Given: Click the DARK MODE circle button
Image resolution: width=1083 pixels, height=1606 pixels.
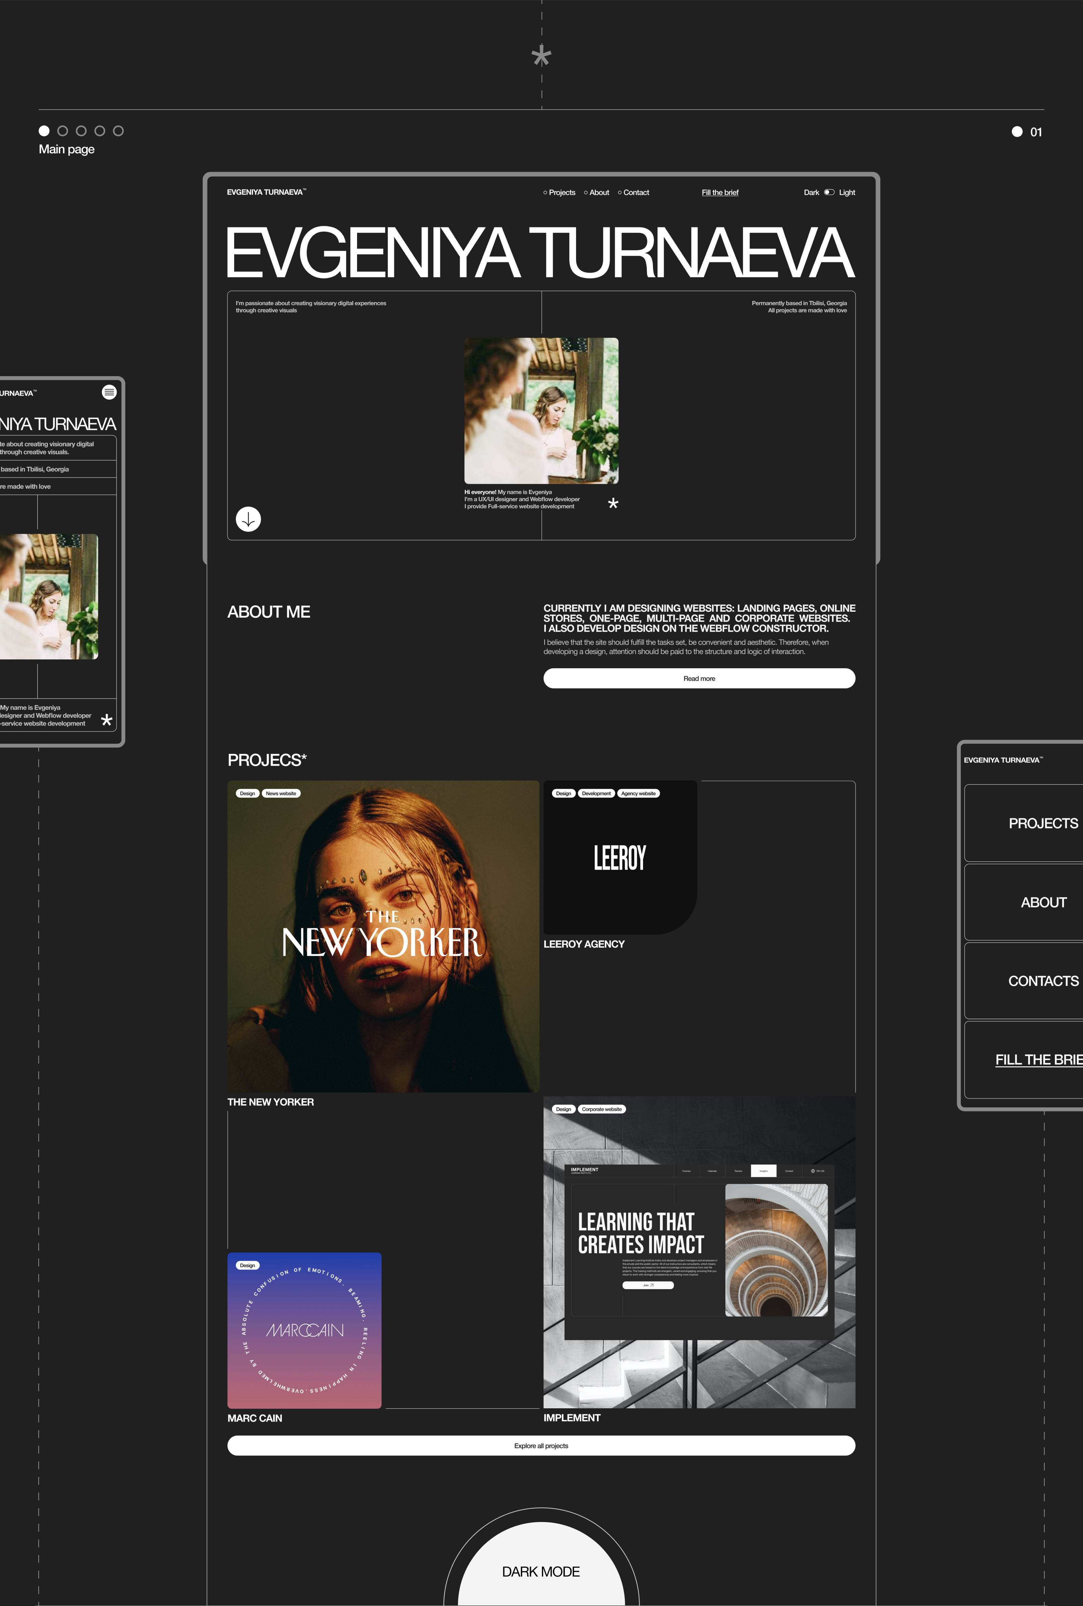Looking at the screenshot, I should point(541,1571).
